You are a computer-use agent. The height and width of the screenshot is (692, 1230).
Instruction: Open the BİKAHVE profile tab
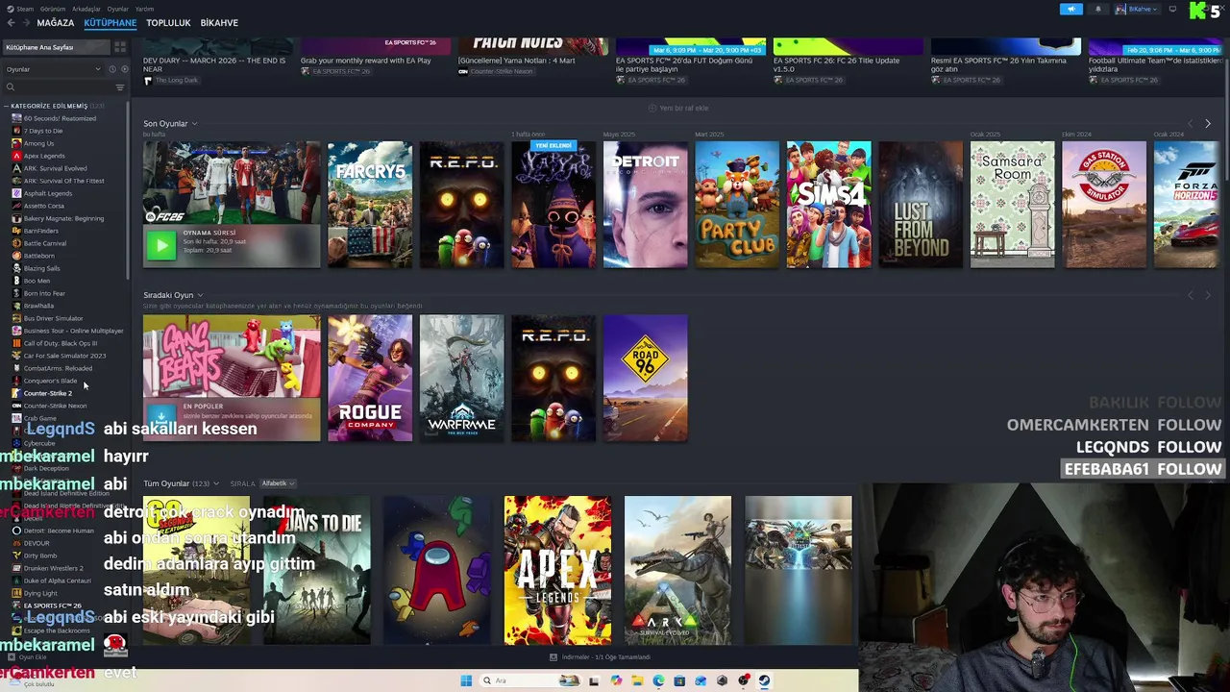(x=219, y=22)
